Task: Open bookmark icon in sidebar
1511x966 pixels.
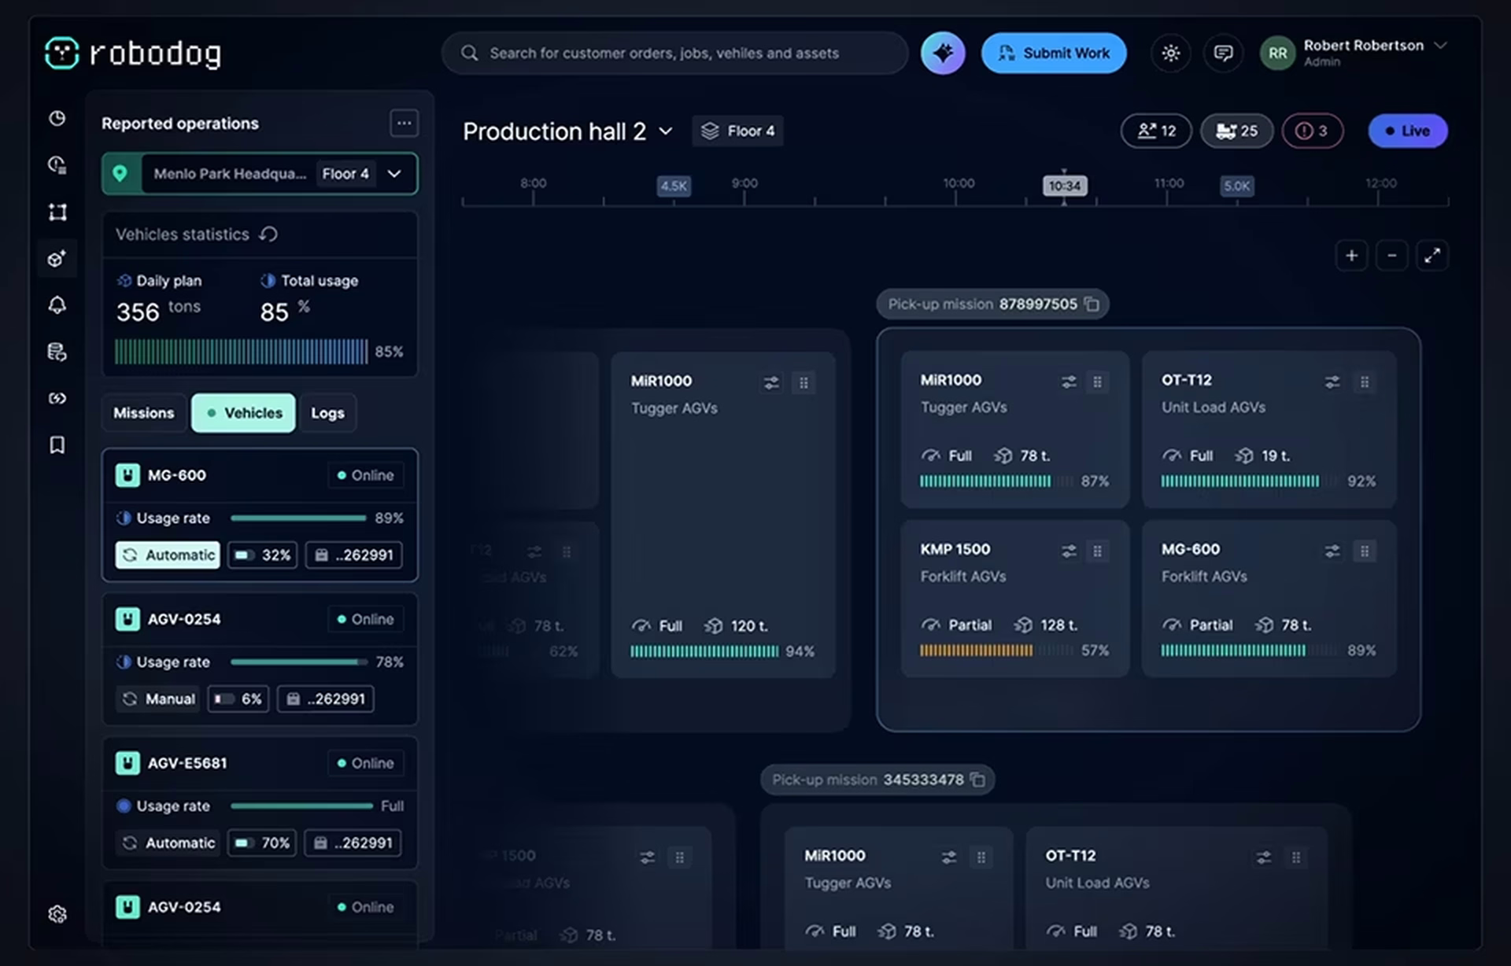Action: pos(57,445)
